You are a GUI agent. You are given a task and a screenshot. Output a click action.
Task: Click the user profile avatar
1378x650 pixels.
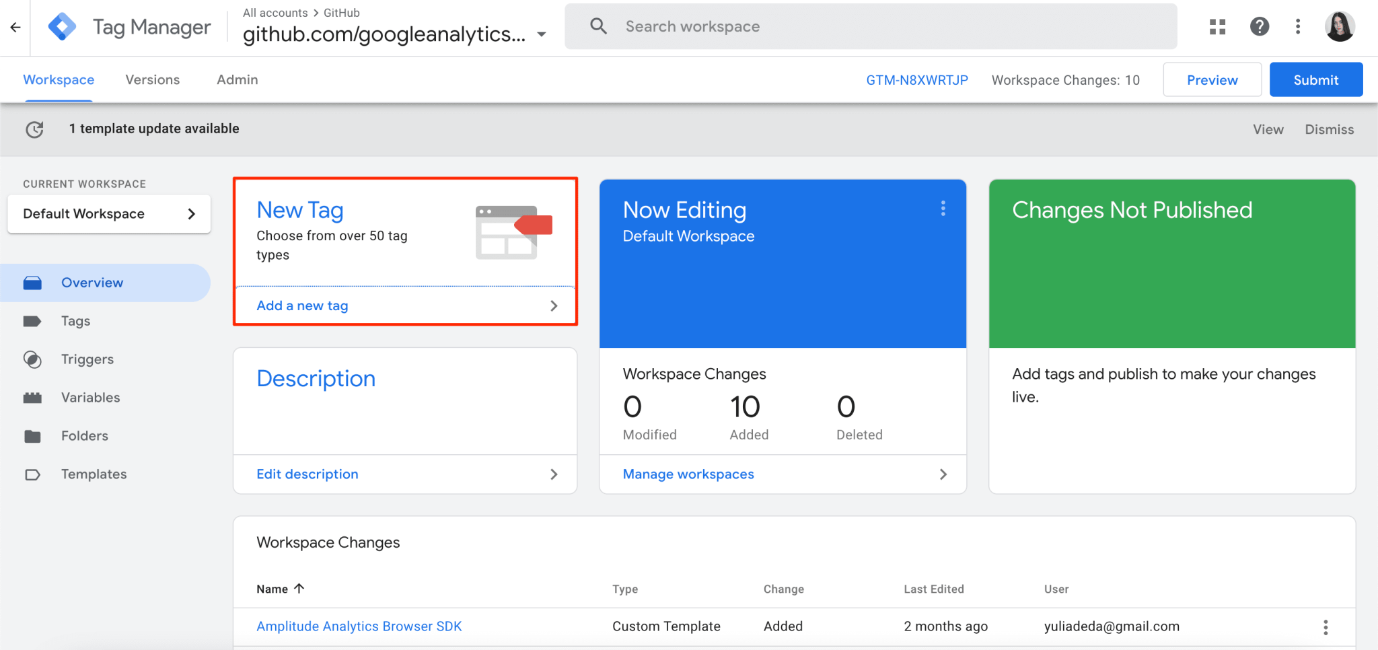[x=1340, y=27]
